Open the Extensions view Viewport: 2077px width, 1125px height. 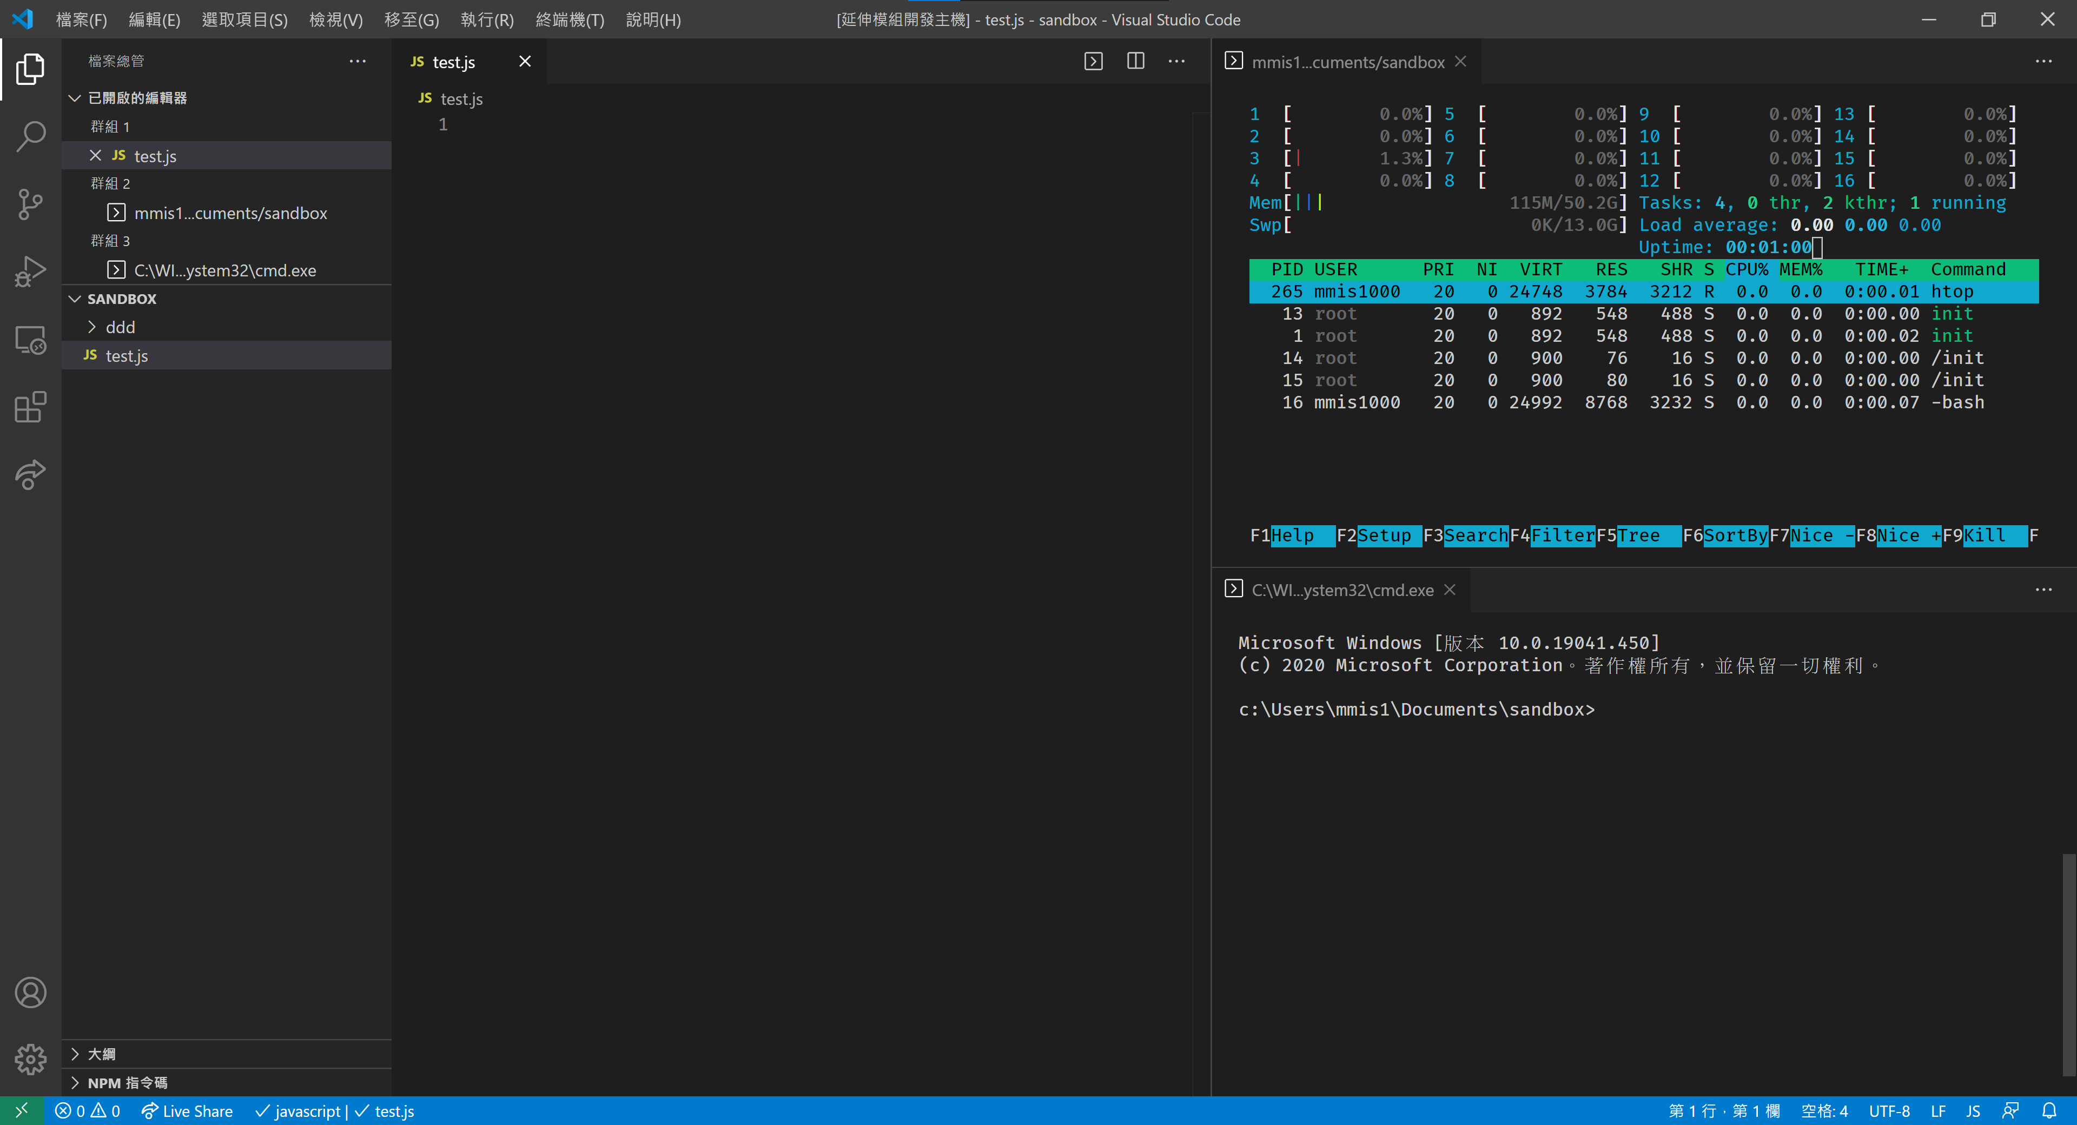31,406
